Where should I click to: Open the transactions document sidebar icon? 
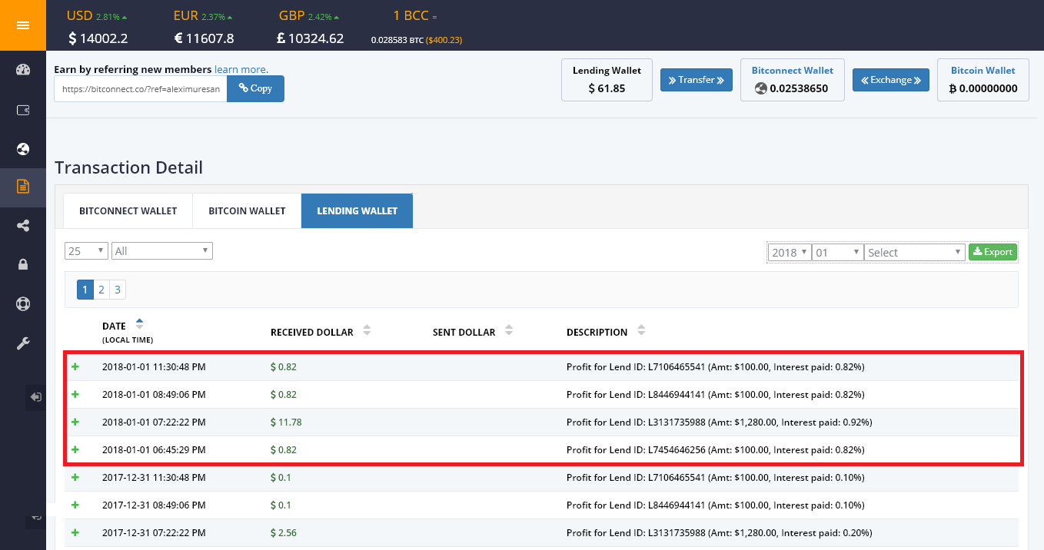[22, 187]
